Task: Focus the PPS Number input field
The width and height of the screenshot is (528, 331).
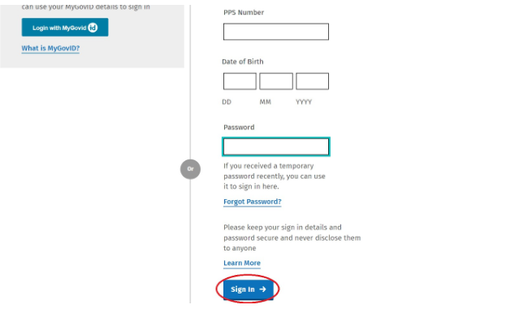Action: point(275,32)
